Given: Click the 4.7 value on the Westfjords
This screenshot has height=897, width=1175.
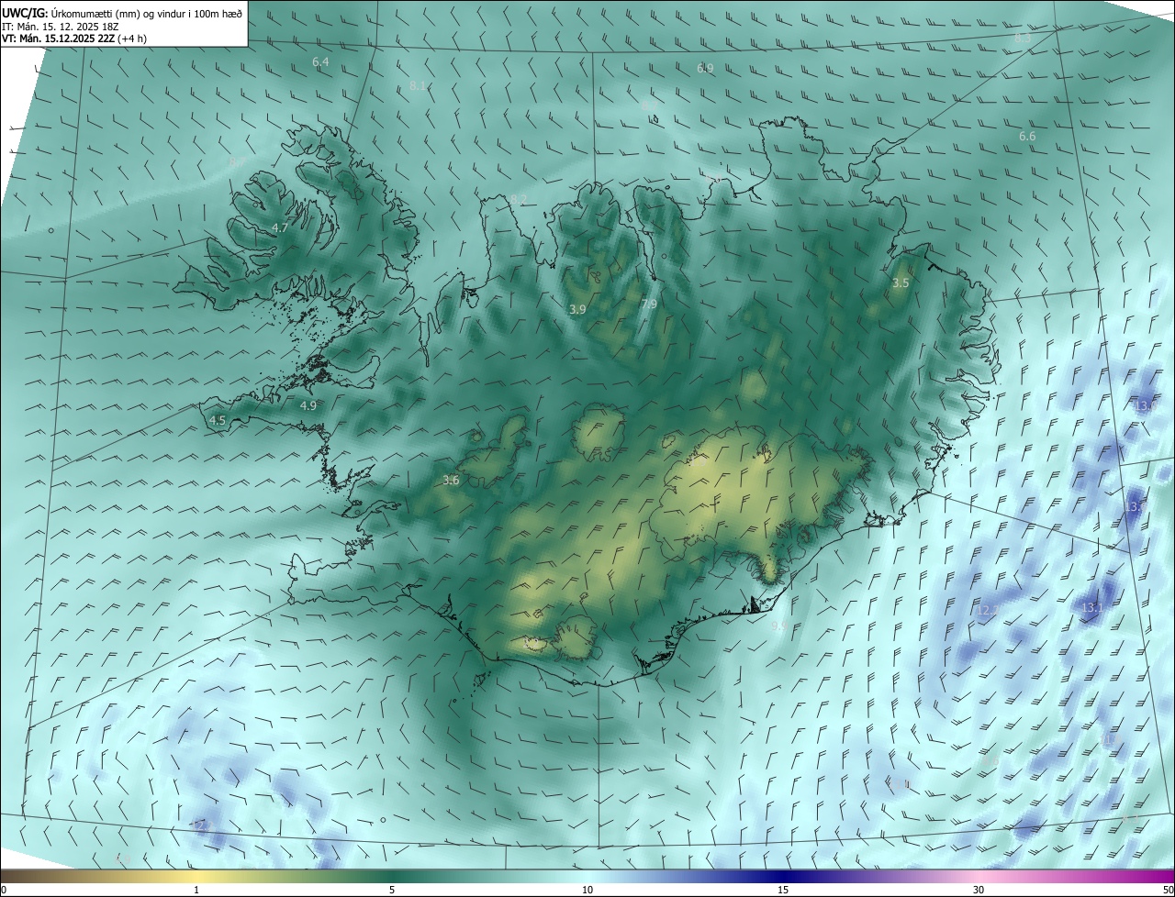Looking at the screenshot, I should pos(281,227).
